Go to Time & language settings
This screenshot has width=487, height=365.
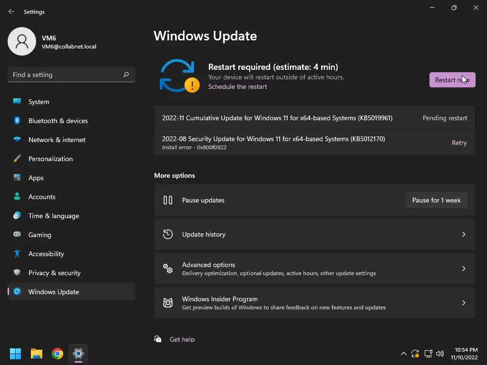pos(54,216)
